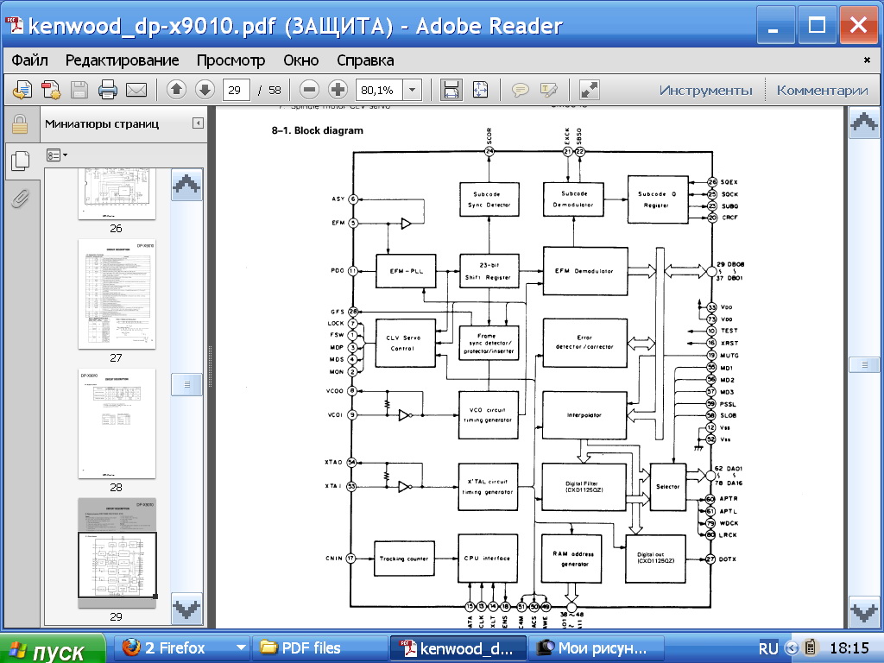
Task: Go to next page arrow button
Action: (205, 90)
